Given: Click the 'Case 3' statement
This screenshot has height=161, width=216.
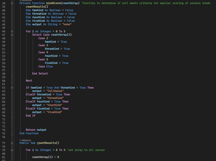Looking at the screenshot, I should tap(43, 45).
